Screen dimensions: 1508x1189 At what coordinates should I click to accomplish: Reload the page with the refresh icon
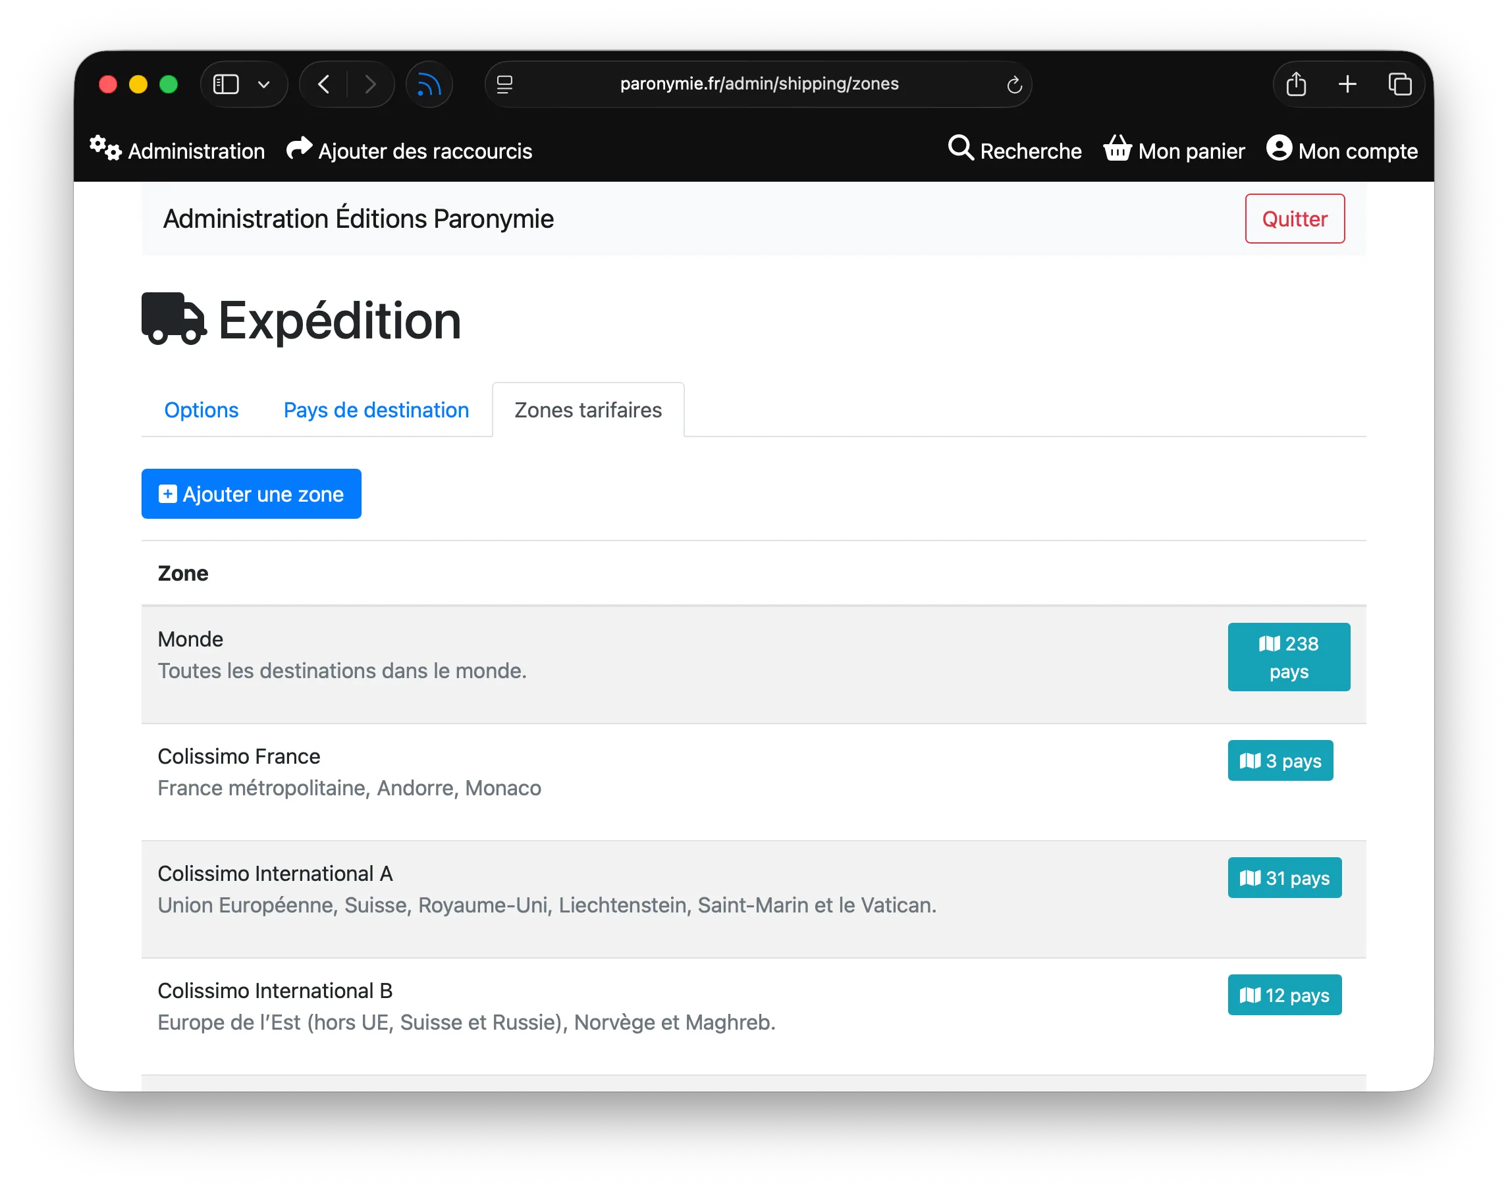[1013, 84]
